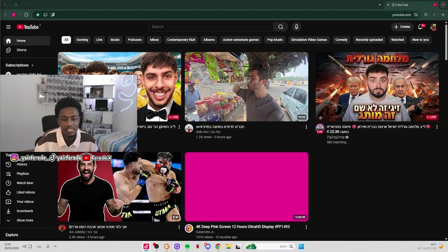Screen dimensions: 448x252
Task: Open the Gasendra Jr. channel name link
Action: click(x=205, y=232)
